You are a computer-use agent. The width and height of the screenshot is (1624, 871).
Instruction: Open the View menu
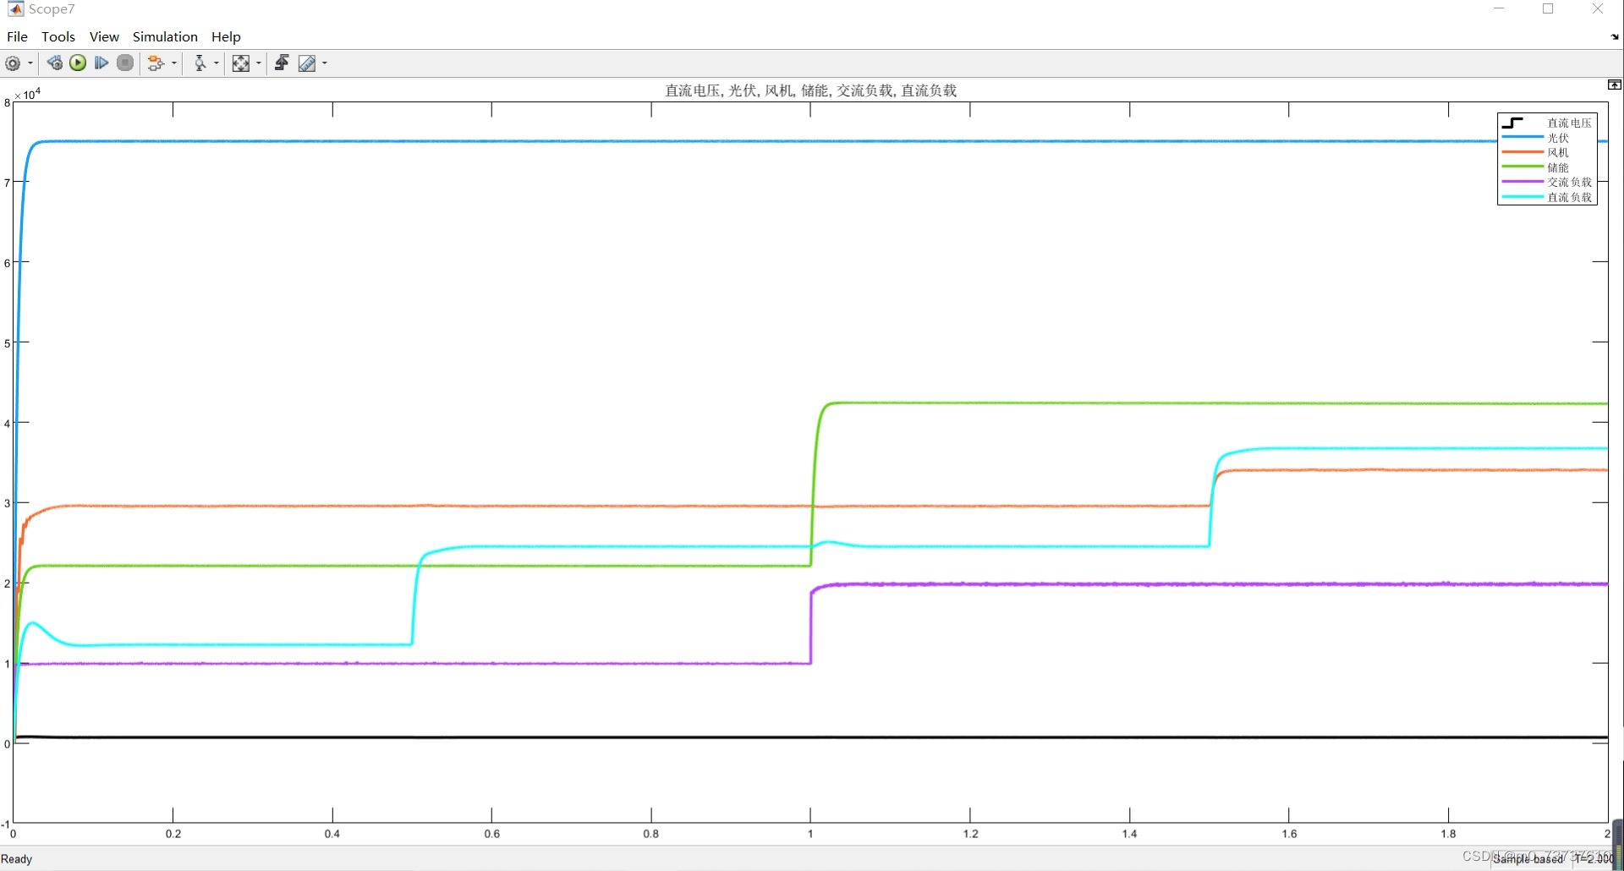tap(104, 36)
